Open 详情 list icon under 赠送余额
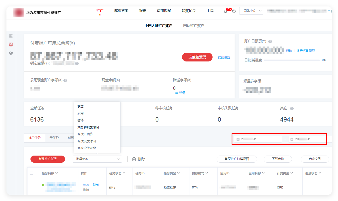The width and height of the screenshot is (338, 201). click(x=176, y=93)
